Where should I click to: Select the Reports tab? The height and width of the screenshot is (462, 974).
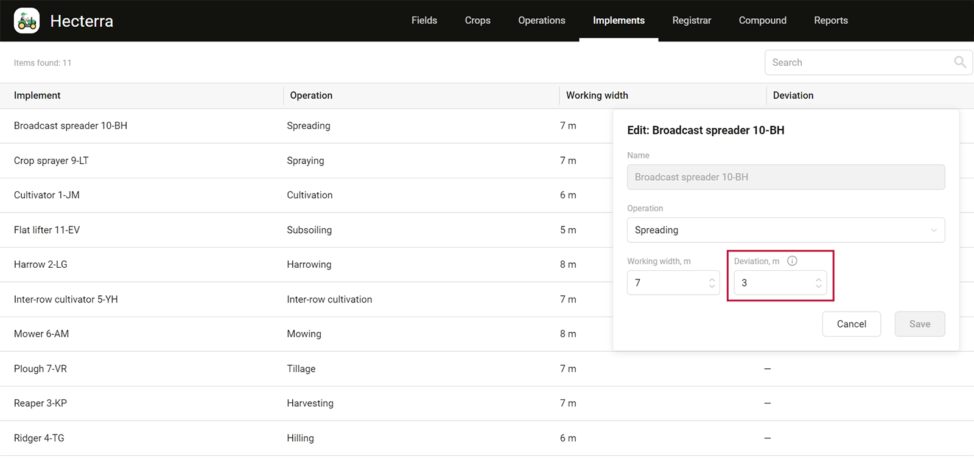(x=830, y=21)
